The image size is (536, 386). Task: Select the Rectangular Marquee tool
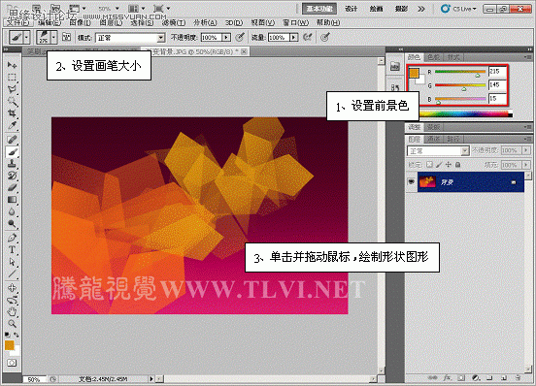[12, 77]
